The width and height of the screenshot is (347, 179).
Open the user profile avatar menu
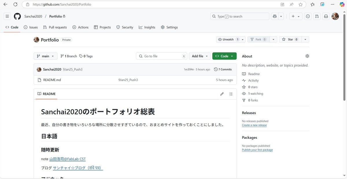pyautogui.click(x=335, y=16)
